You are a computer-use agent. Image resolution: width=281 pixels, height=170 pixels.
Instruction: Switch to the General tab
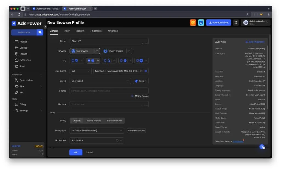tap(54, 31)
